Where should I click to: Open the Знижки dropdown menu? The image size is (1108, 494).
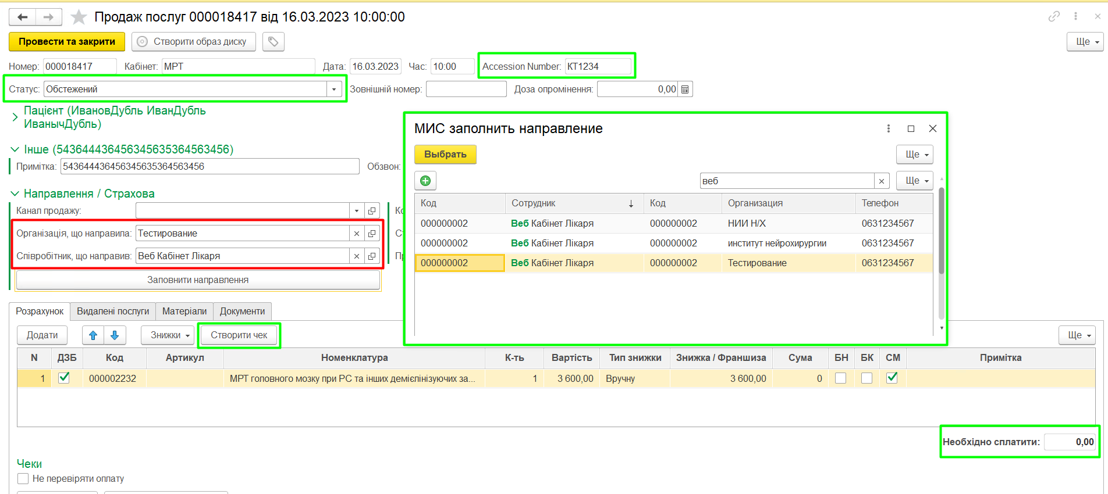pos(168,335)
